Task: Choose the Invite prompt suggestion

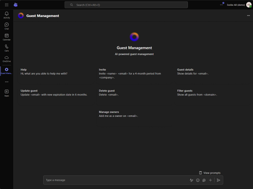Action: click(130, 73)
